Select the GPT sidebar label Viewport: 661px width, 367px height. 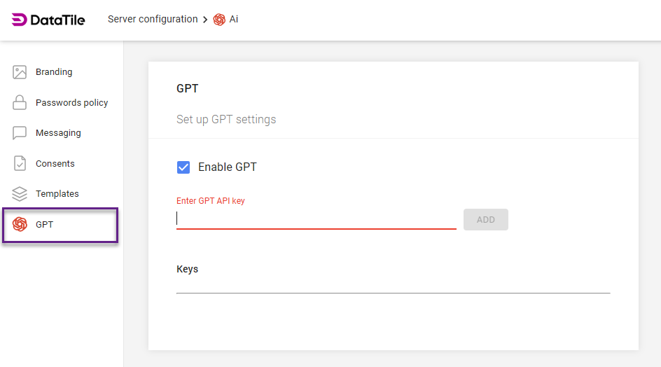[x=45, y=225]
